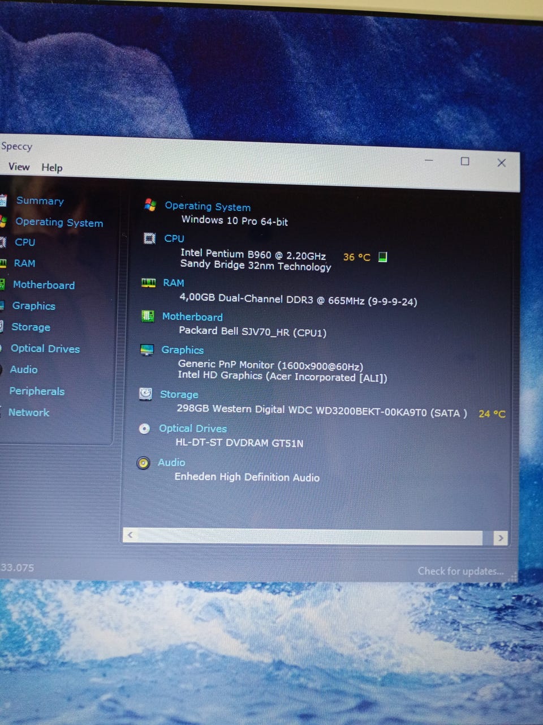Viewport: 543px width, 725px height.
Task: Select Storage in the sidebar
Action: pos(31,327)
